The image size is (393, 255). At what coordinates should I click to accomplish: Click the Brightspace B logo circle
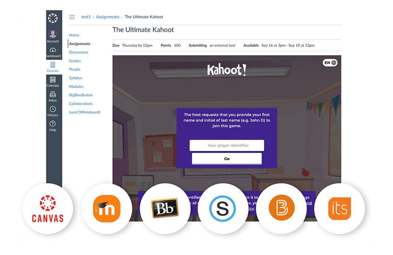pyautogui.click(x=282, y=209)
